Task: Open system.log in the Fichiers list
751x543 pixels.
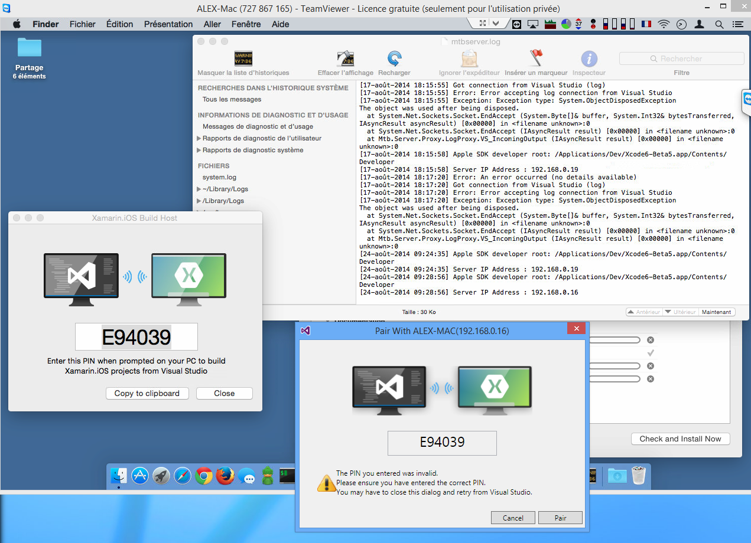Action: (x=219, y=177)
